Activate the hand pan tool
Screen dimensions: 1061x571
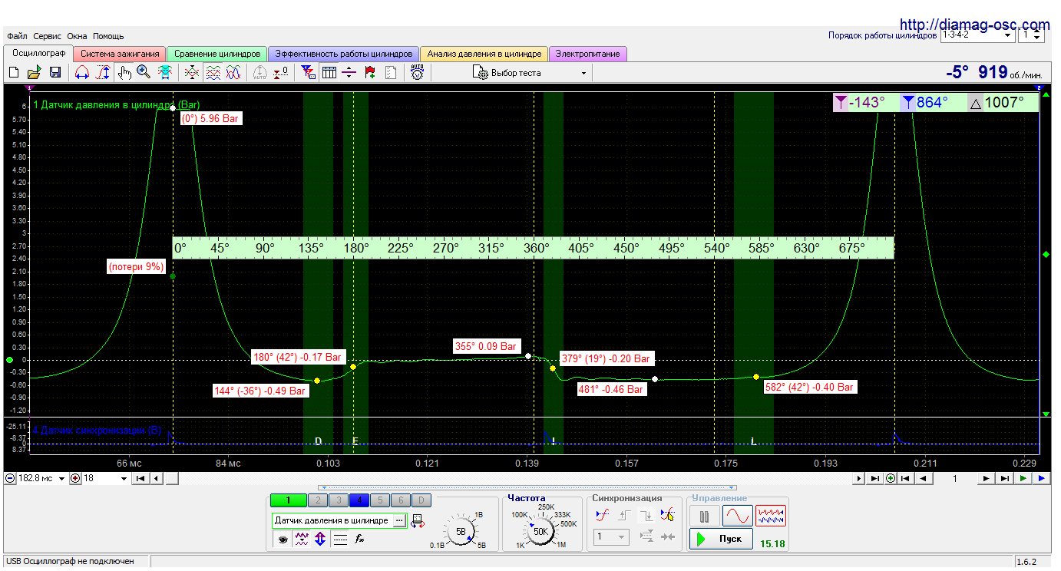click(124, 73)
